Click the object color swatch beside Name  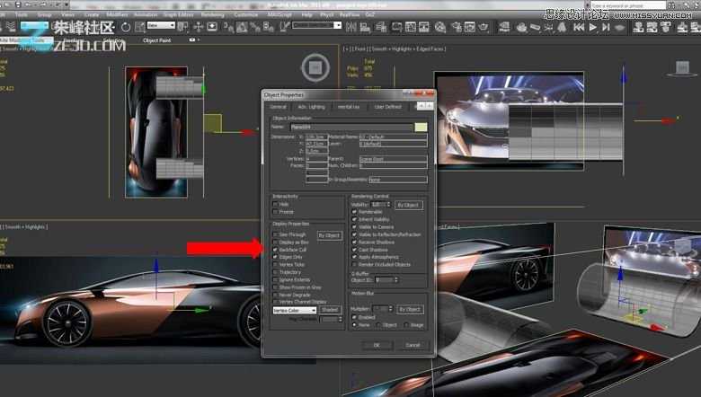(421, 127)
